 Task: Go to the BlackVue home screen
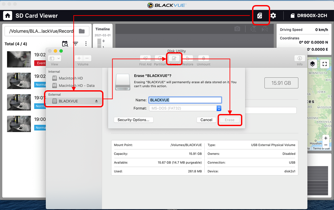tap(8, 16)
